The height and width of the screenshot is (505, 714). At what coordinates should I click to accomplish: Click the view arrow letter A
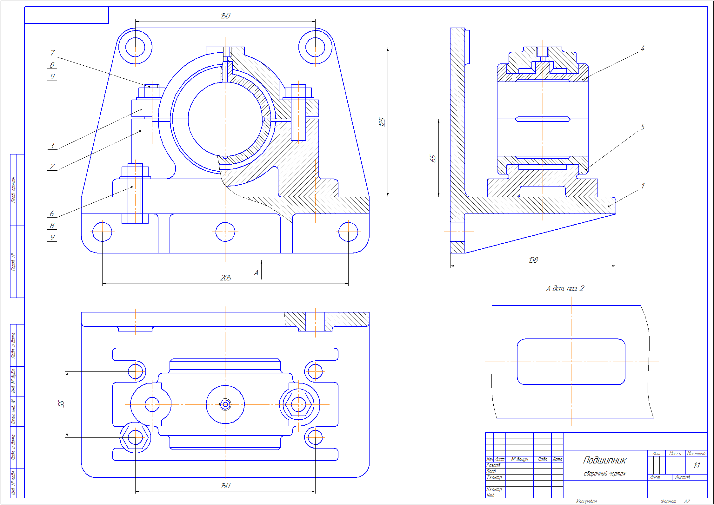[x=256, y=273]
